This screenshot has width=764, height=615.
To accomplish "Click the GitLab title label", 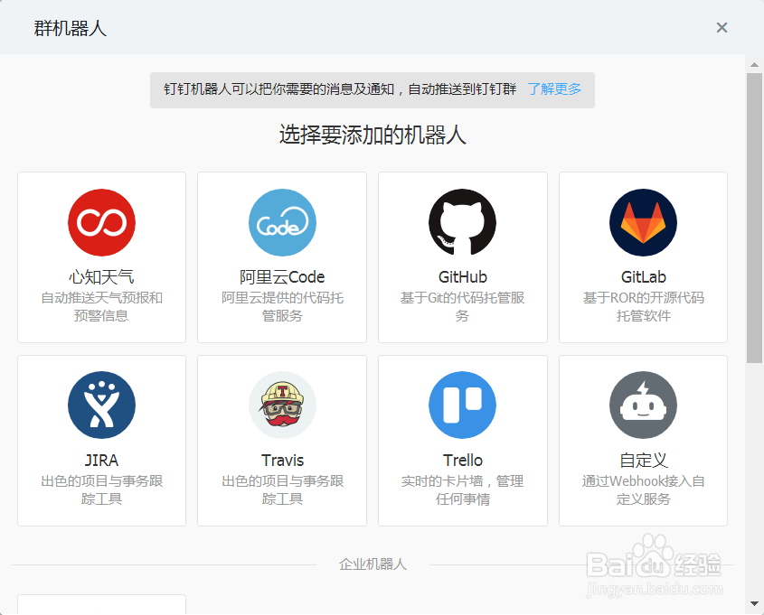I will (643, 277).
